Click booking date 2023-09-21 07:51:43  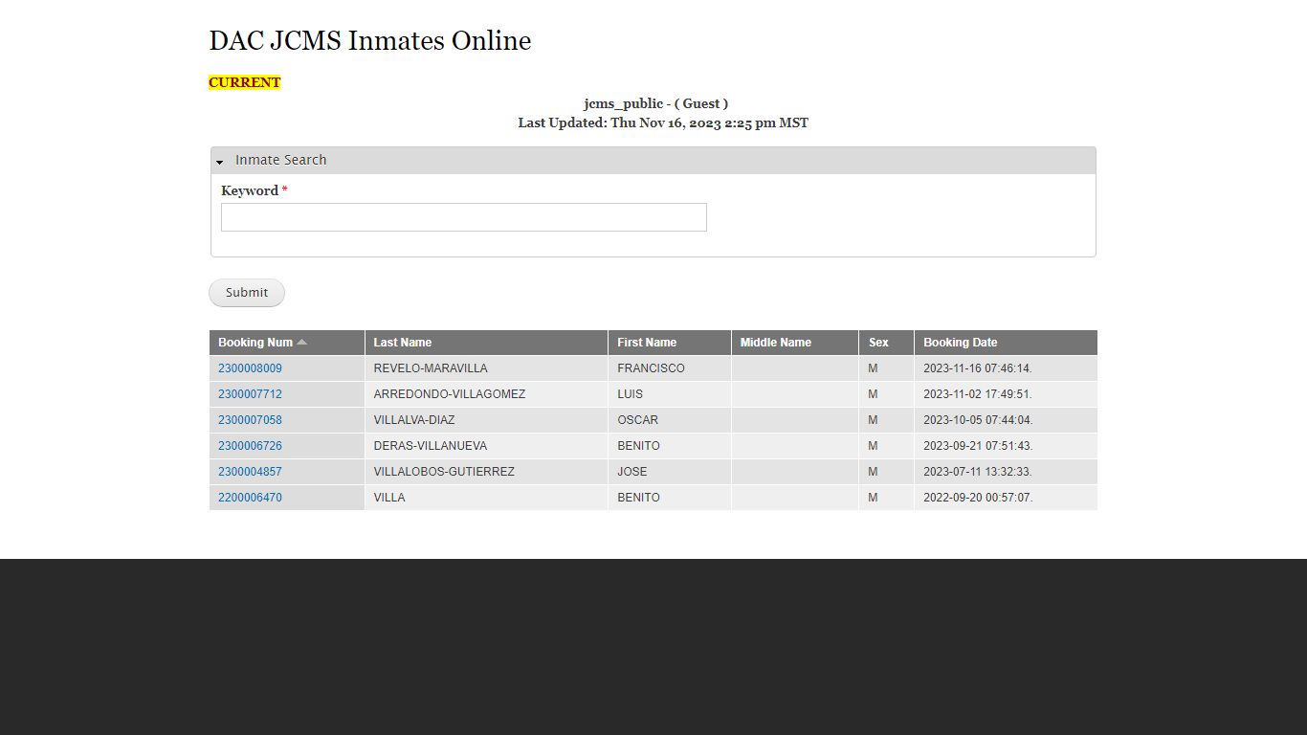[x=978, y=446]
